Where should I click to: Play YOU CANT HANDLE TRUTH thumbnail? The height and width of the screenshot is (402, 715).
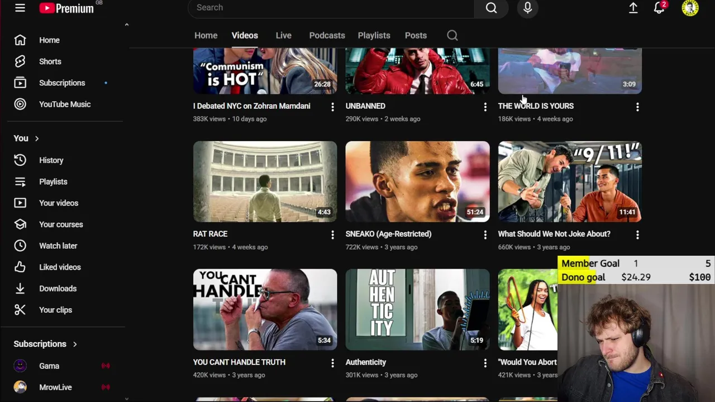265,309
